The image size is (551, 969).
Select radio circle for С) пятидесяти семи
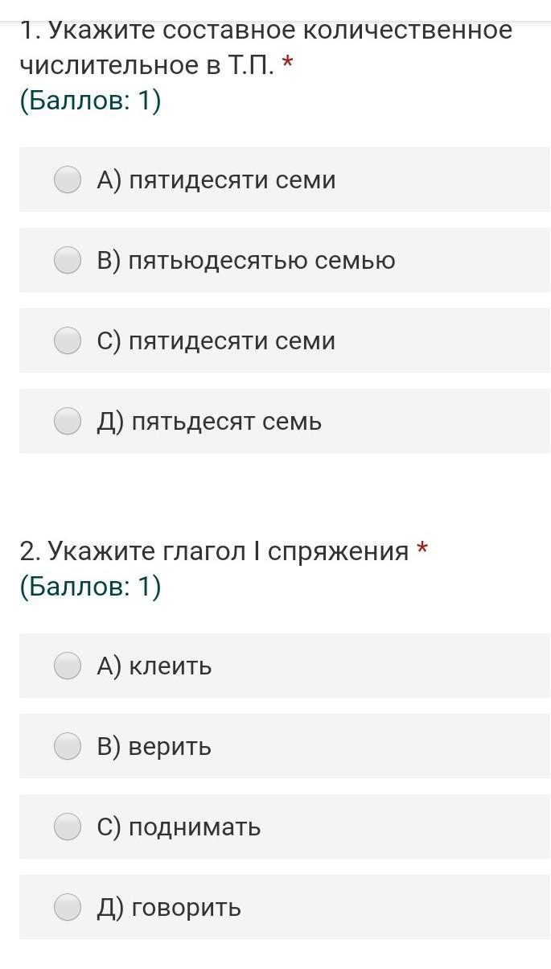(68, 340)
